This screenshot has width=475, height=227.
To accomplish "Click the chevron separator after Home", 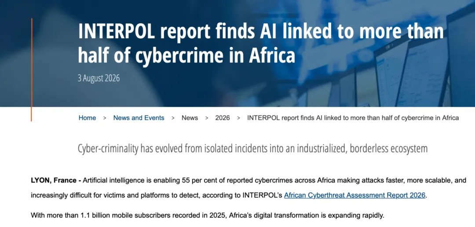I will coord(105,118).
